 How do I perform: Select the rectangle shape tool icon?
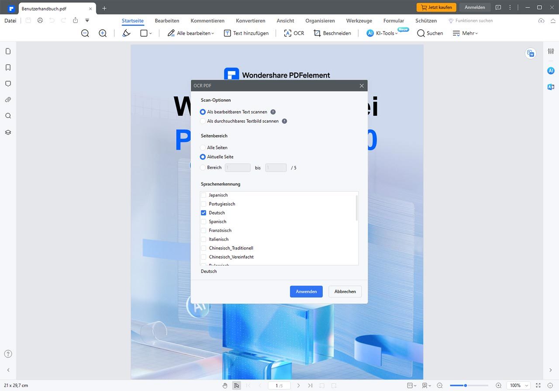(x=144, y=33)
